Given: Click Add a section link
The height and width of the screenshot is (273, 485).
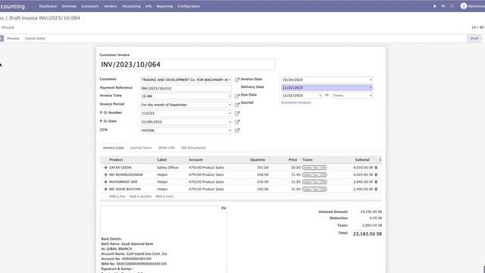Looking at the screenshot, I should tap(140, 196).
